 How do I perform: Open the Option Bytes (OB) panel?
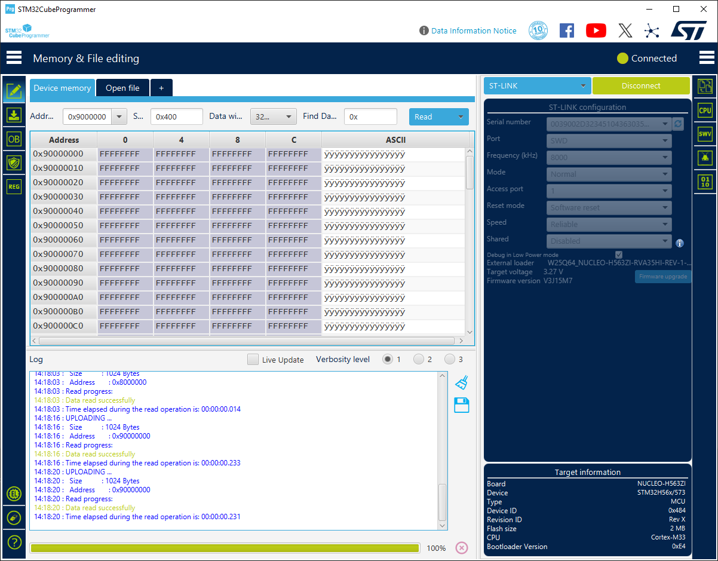pos(14,139)
